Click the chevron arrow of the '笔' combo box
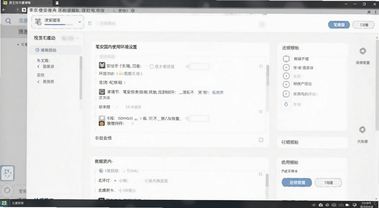The width and height of the screenshot is (379, 208). tap(80, 22)
